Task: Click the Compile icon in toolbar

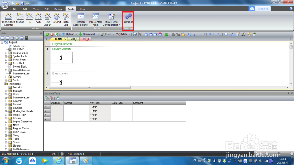Action: (56, 34)
